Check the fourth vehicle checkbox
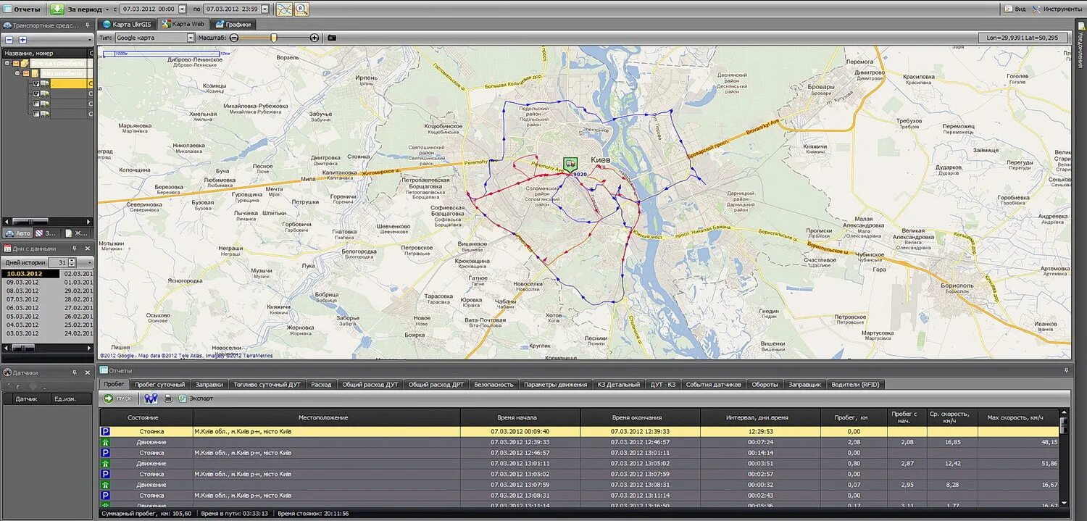The width and height of the screenshot is (1087, 521). pyautogui.click(x=36, y=114)
